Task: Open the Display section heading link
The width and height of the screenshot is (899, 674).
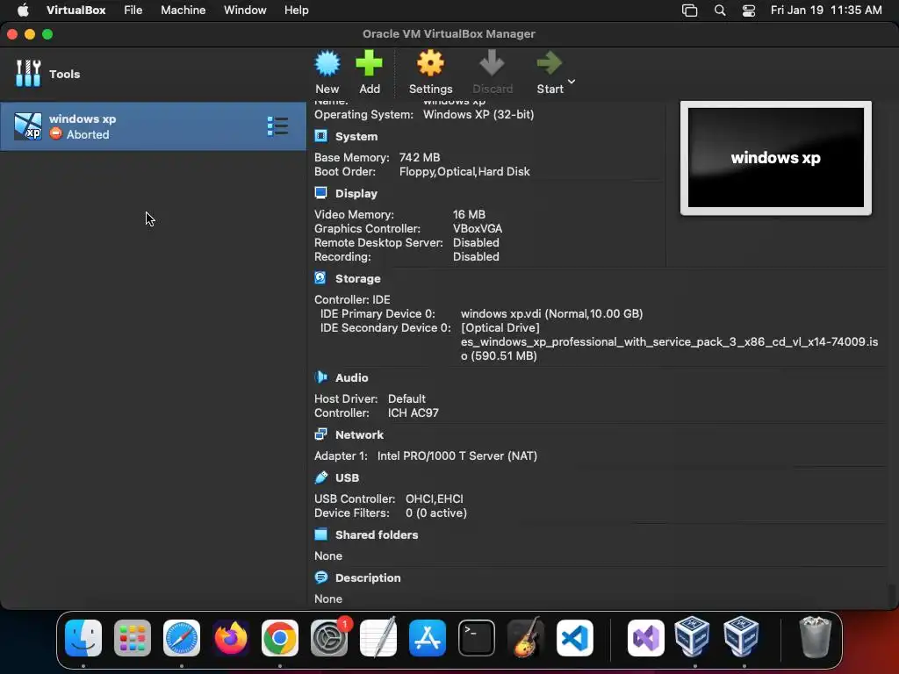Action: (356, 194)
